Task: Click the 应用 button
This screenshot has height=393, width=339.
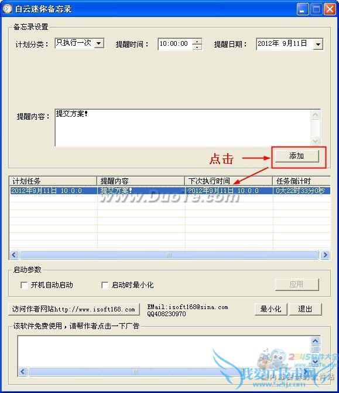Action: (297, 284)
